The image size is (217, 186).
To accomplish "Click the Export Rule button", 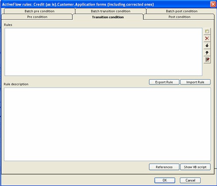I will click(164, 82).
